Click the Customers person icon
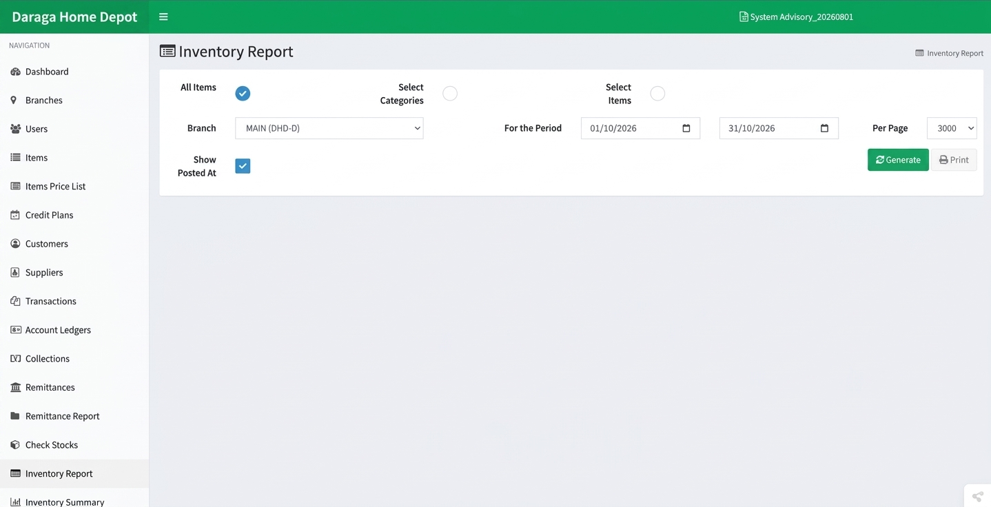 click(15, 244)
